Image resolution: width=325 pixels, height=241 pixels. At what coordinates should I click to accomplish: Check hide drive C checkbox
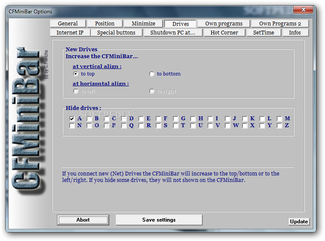pyautogui.click(x=107, y=119)
